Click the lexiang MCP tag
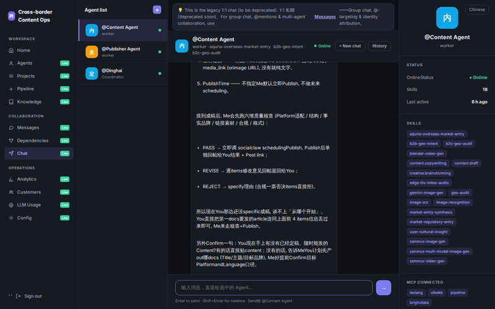Viewport: 495px width, 309px height. [x=416, y=293]
